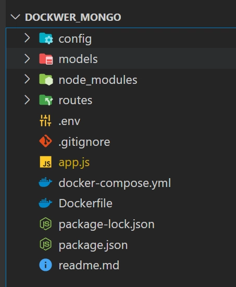236x287 pixels.
Task: Click the green node_modules folder icon
Action: point(46,80)
